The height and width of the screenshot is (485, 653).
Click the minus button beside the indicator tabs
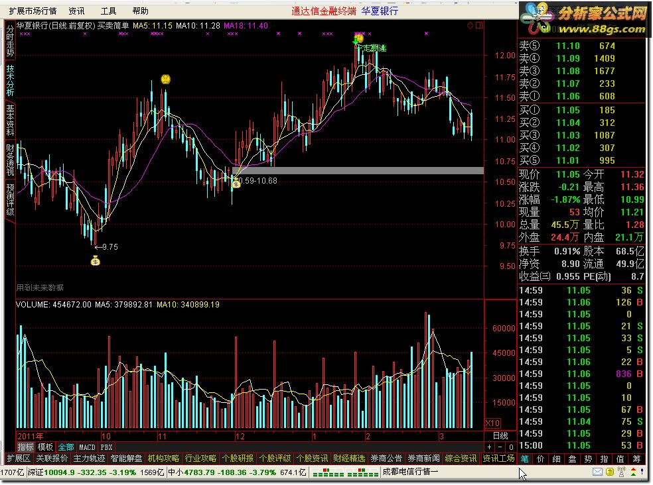tap(500, 447)
